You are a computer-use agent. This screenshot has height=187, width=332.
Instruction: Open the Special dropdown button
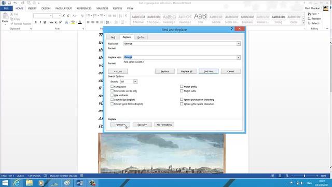142,125
